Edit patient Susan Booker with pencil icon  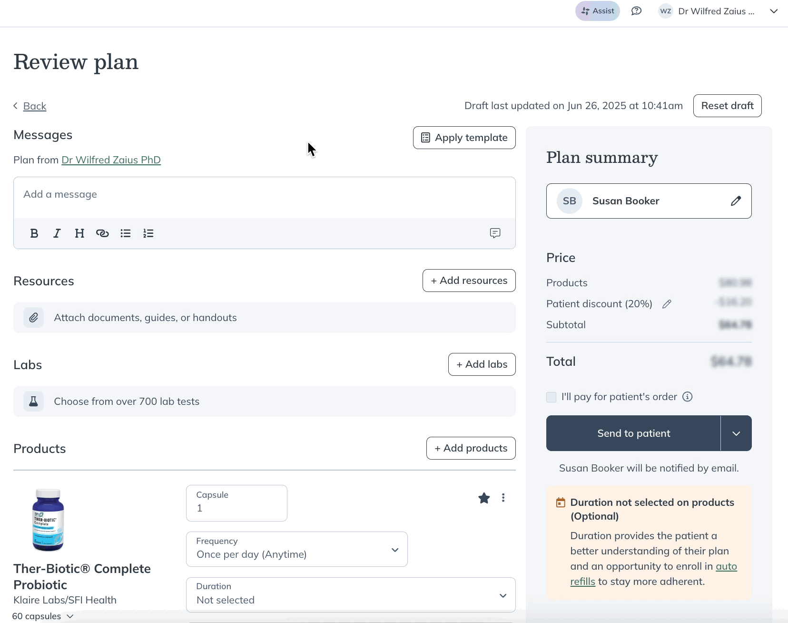pos(736,201)
